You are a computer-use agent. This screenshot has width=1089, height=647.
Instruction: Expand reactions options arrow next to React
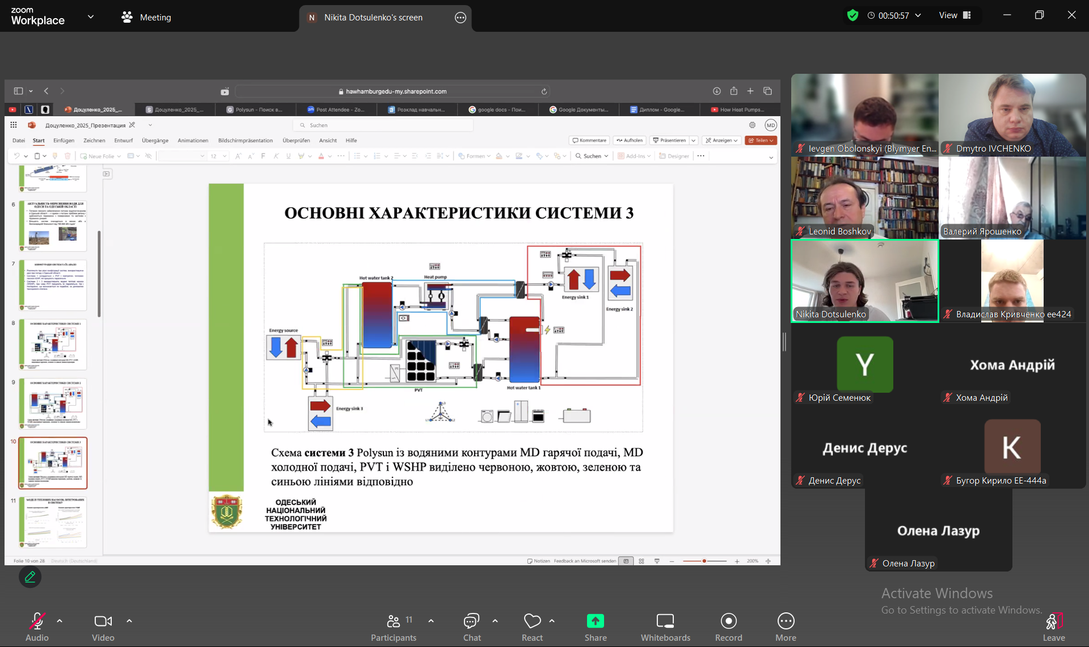point(552,621)
